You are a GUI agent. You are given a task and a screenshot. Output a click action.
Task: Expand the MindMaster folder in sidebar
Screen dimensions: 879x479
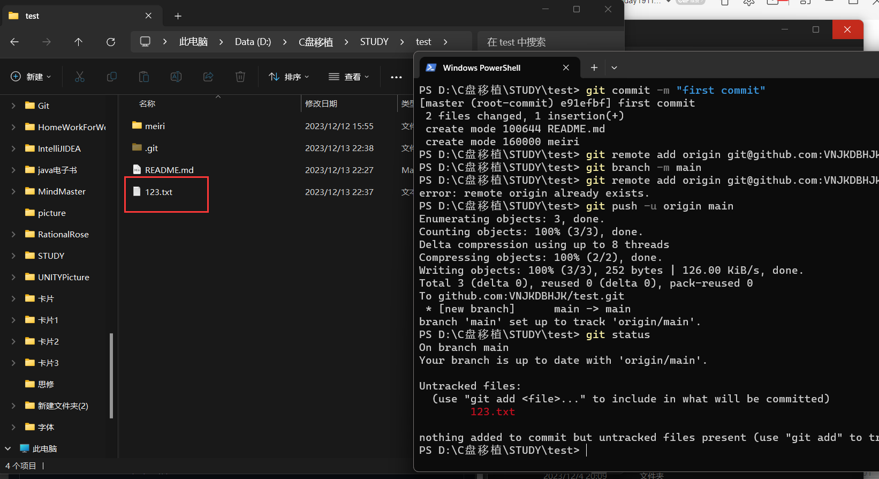click(x=13, y=191)
